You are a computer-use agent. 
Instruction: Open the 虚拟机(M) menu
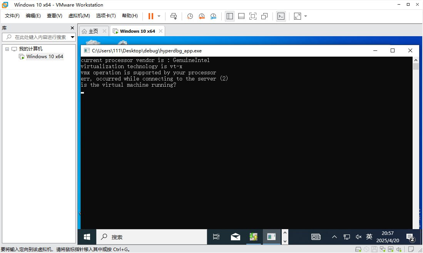(79, 16)
